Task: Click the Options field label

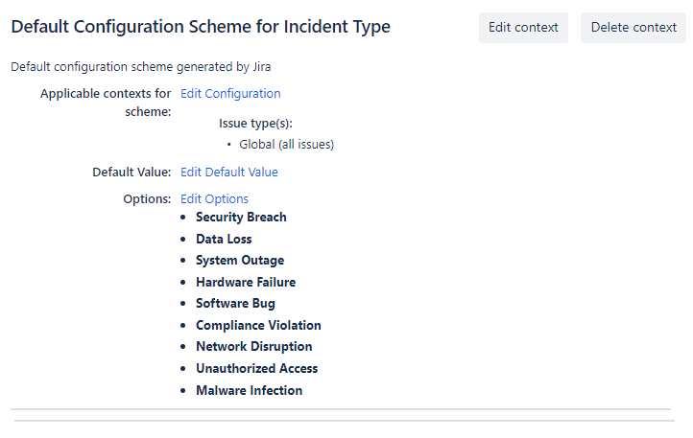Action: click(146, 199)
